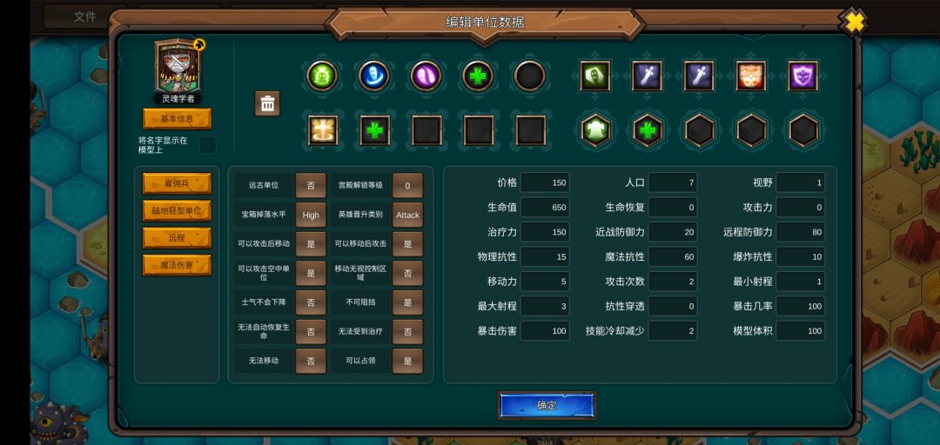Screen dimensions: 940x445
Task: Open the 基本信息 section
Action: (177, 118)
